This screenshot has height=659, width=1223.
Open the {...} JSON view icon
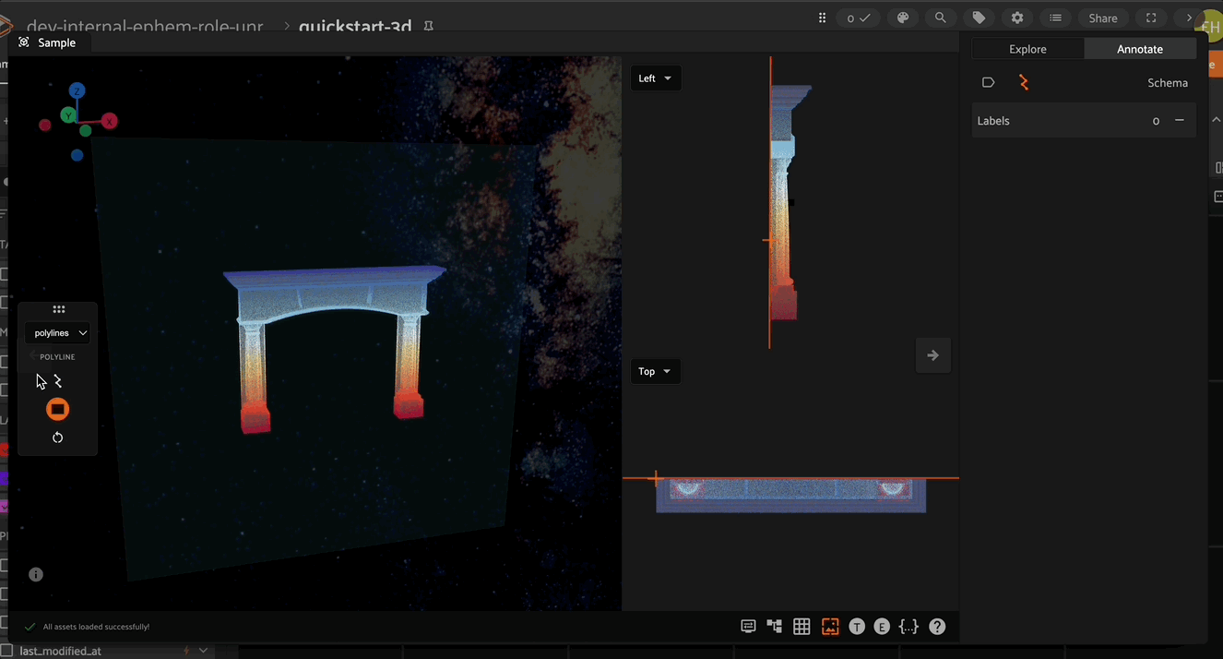pyautogui.click(x=908, y=626)
